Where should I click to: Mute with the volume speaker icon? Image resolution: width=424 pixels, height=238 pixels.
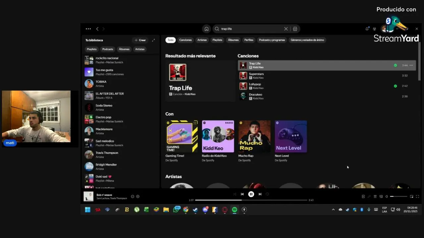click(387, 196)
